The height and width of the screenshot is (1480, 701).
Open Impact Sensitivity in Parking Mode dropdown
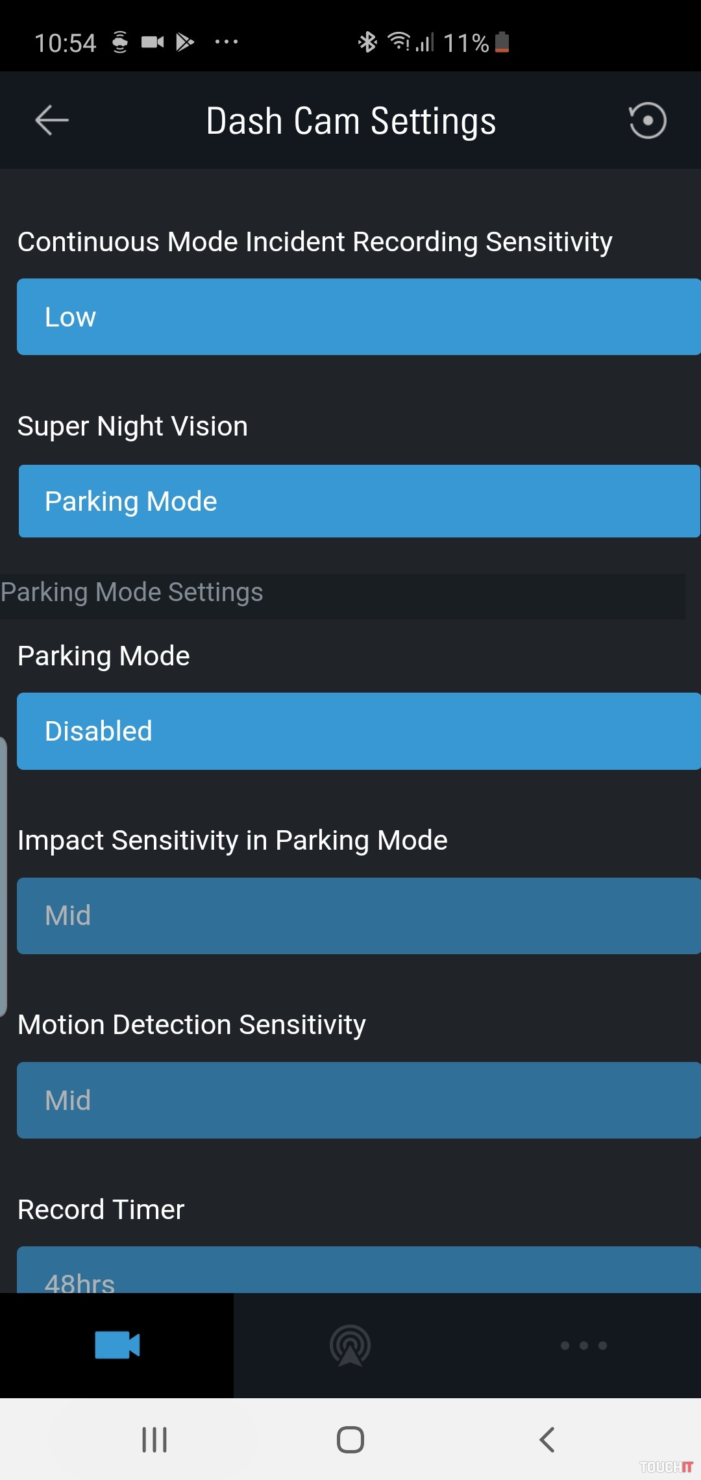pos(358,915)
